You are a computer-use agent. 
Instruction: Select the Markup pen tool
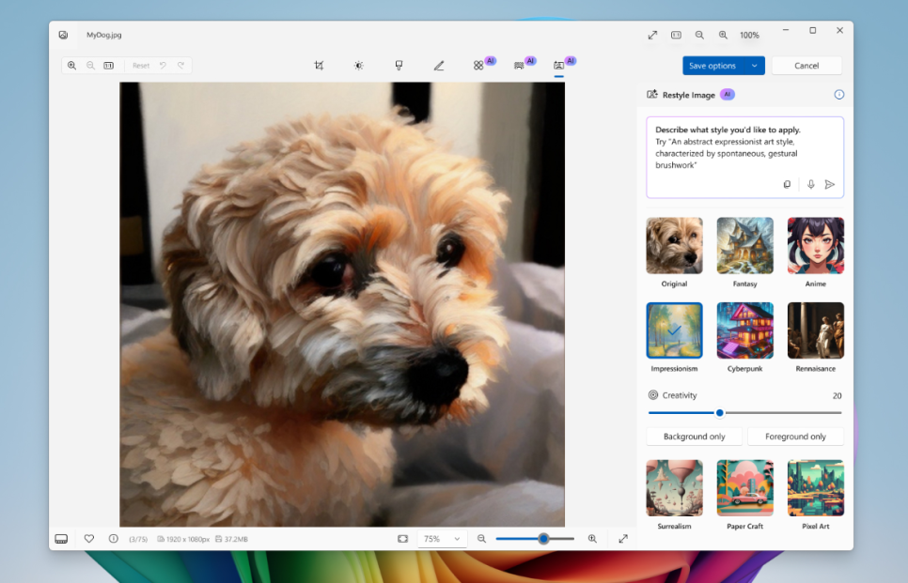439,66
